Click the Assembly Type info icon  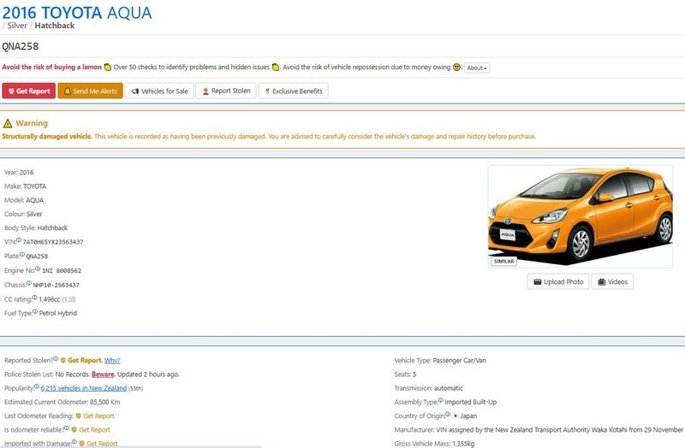point(441,400)
